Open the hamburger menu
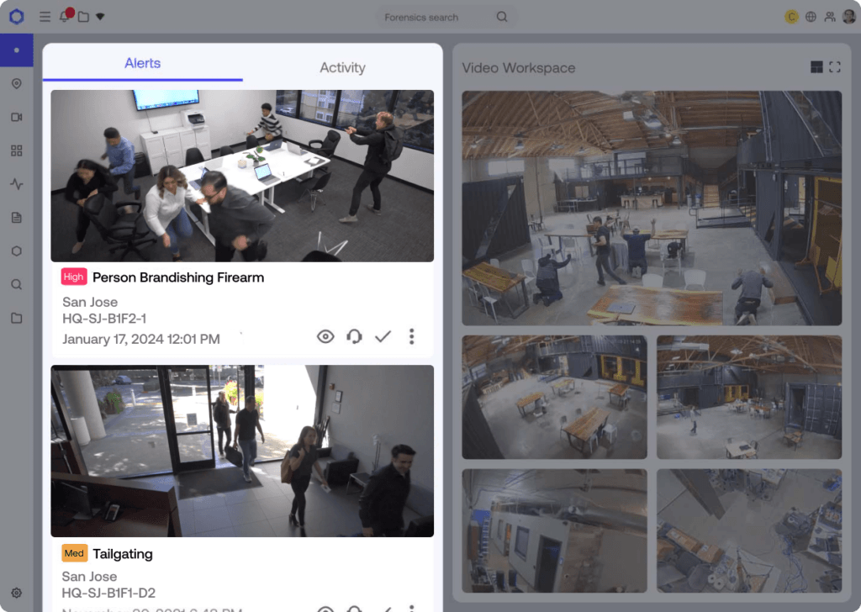 tap(45, 17)
